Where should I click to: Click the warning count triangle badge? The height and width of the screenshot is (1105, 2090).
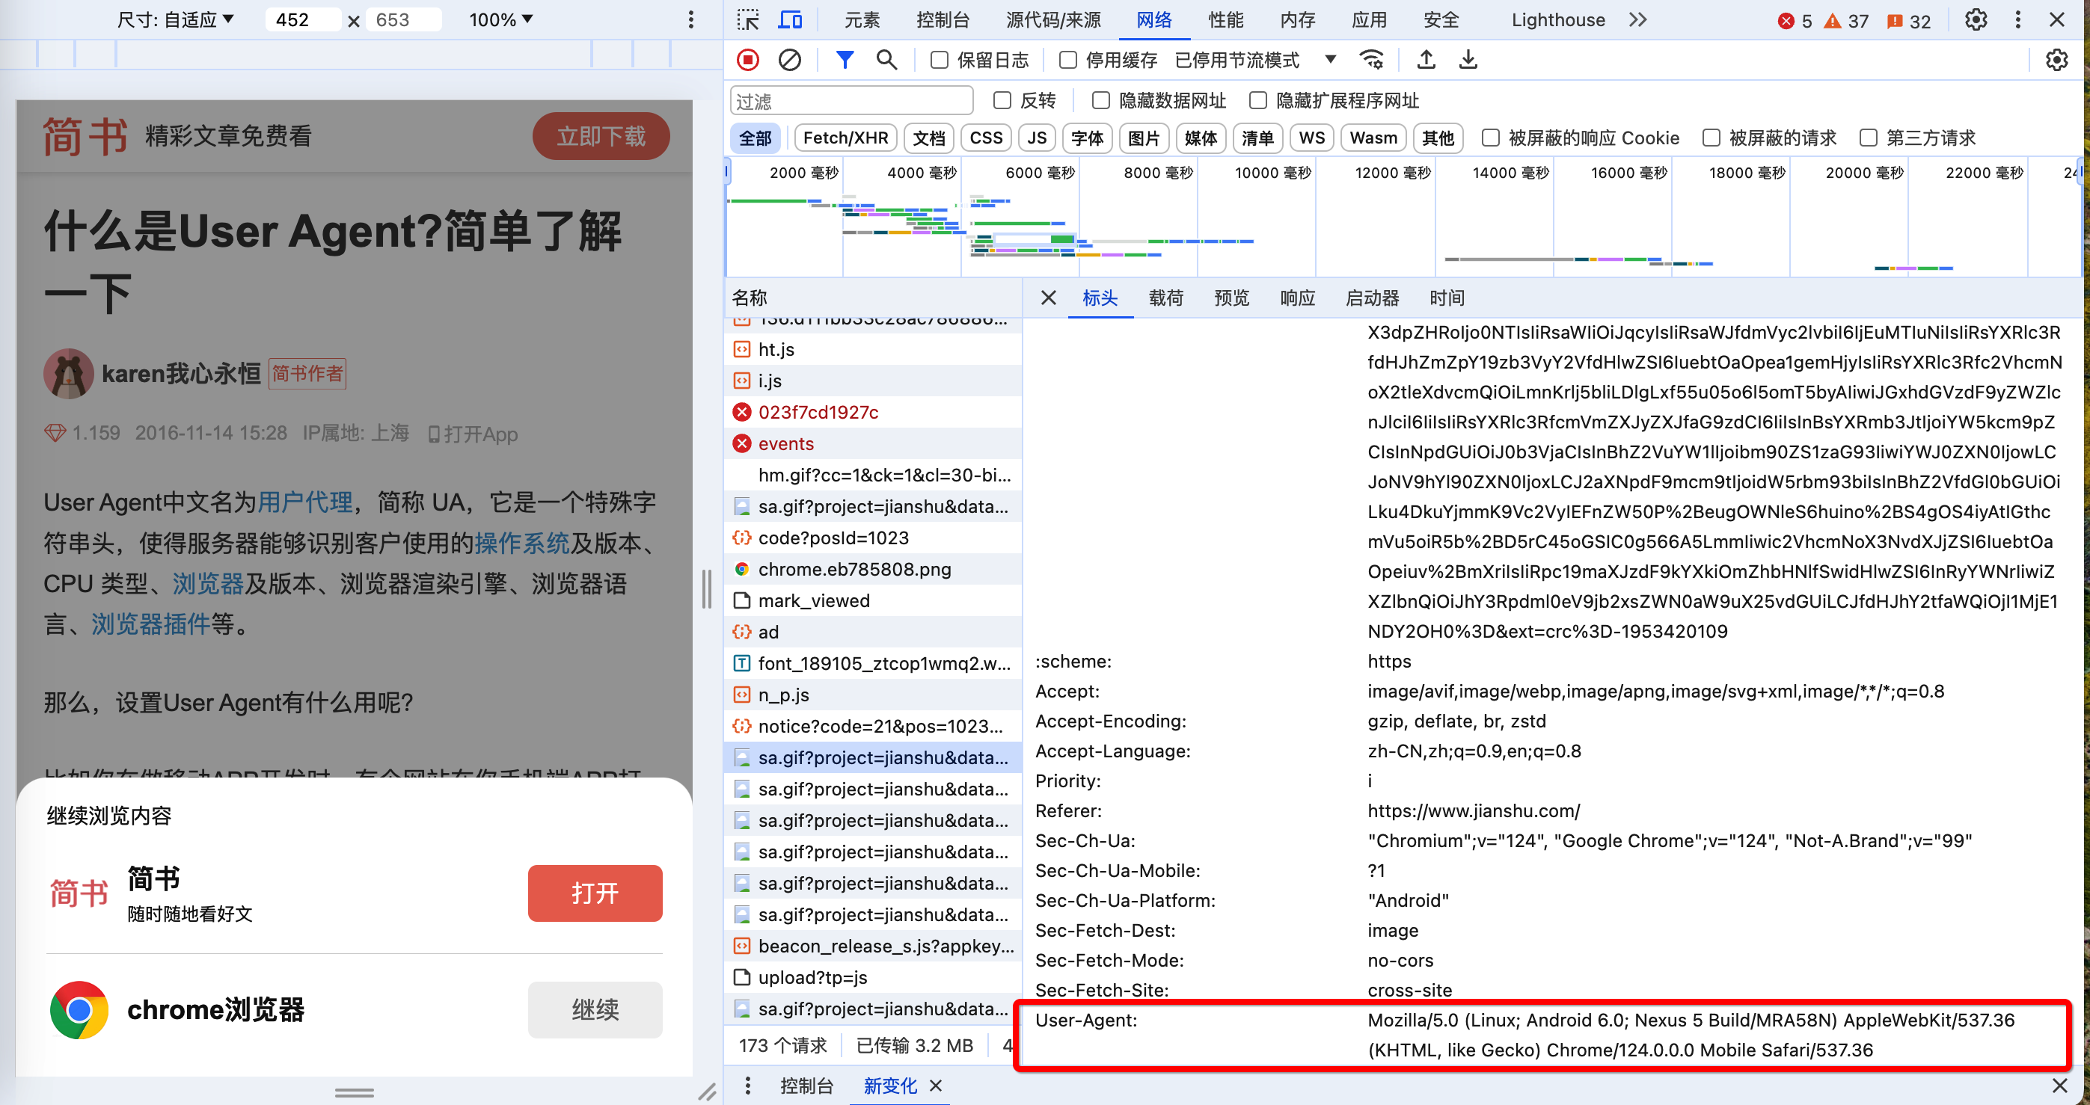1846,21
